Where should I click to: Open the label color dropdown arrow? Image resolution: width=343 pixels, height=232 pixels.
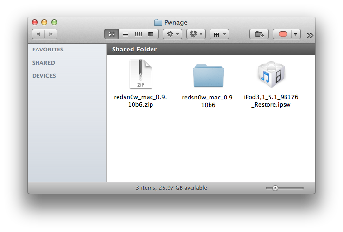pyautogui.click(x=296, y=34)
